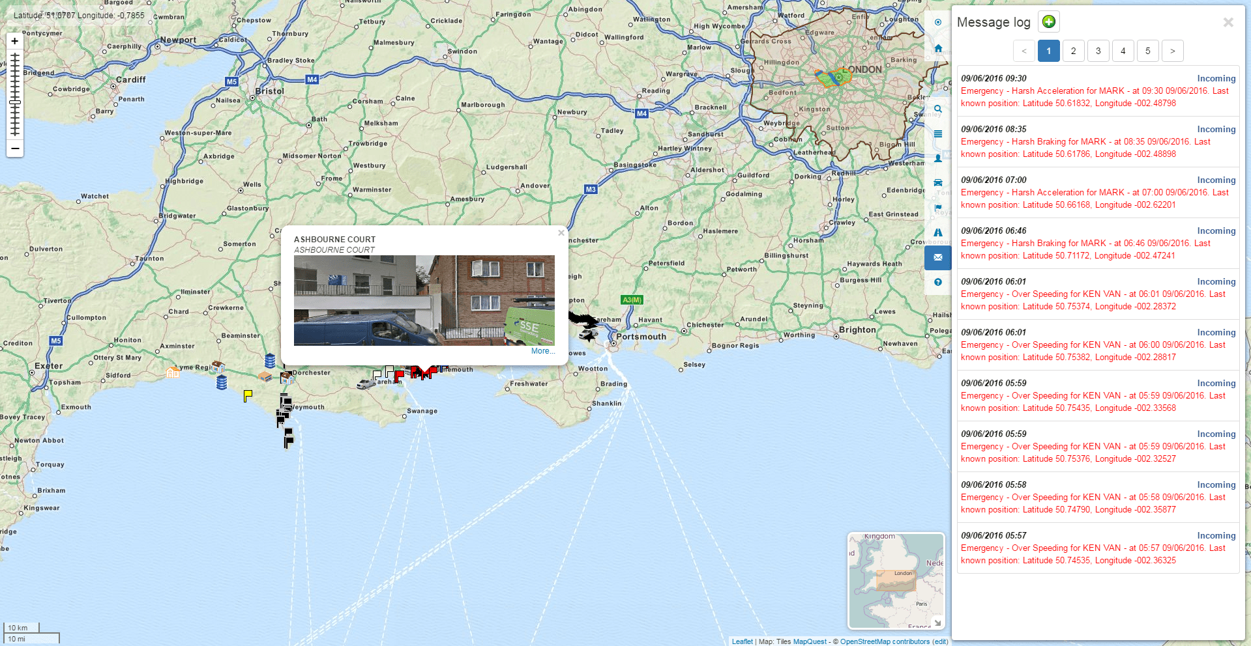Open the flag markers icon

pos(937,208)
